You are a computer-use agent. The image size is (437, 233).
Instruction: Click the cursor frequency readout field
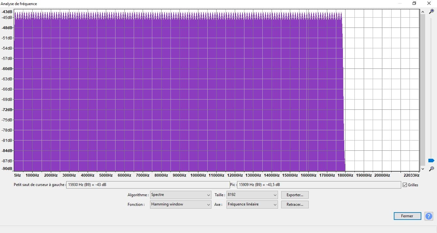pos(148,185)
